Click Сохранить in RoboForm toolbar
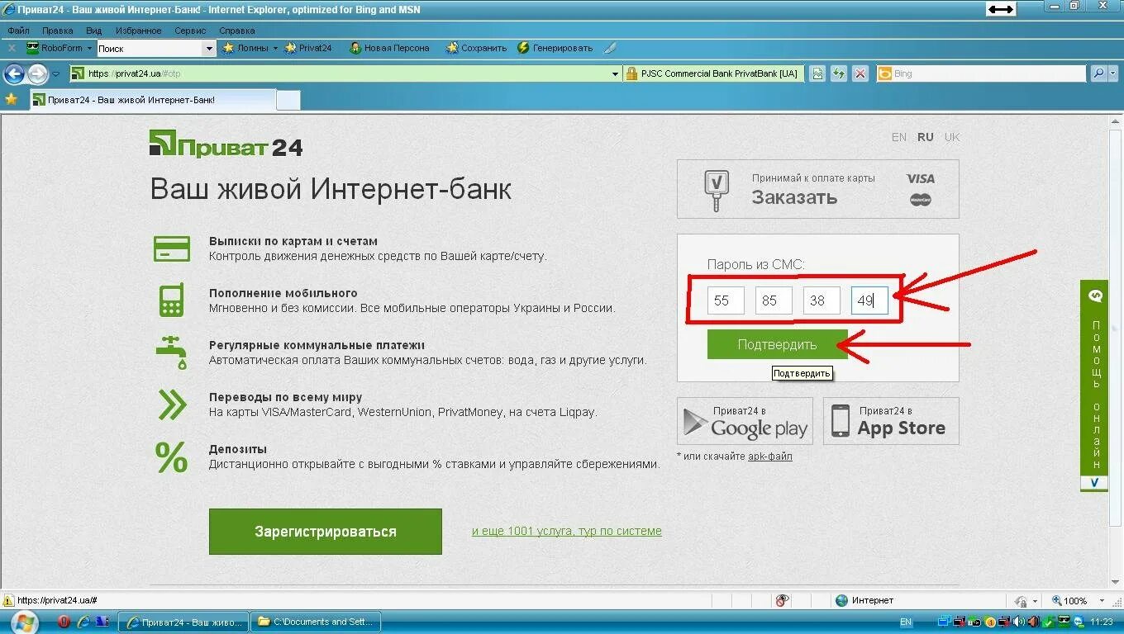Screen dimensions: 1124x634 477,48
